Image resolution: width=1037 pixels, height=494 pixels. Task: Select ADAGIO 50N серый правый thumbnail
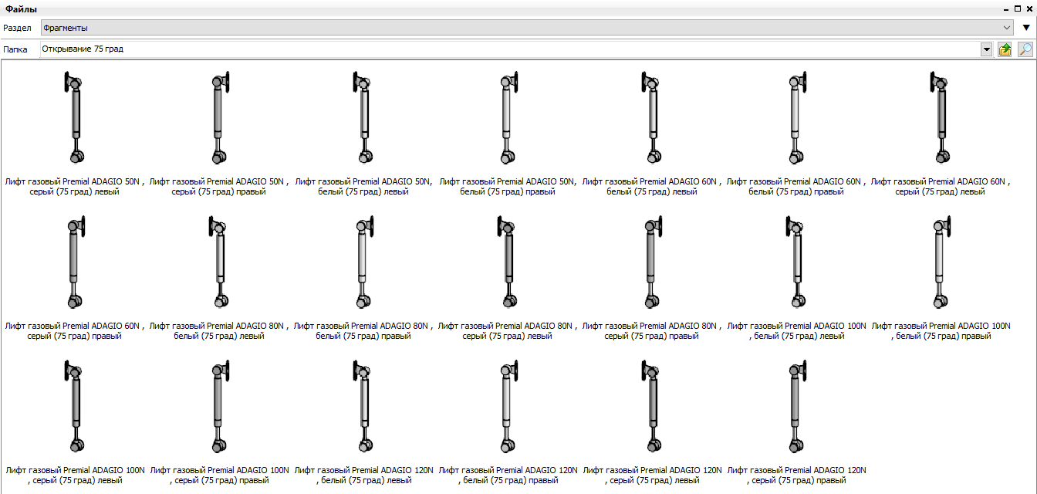point(219,117)
